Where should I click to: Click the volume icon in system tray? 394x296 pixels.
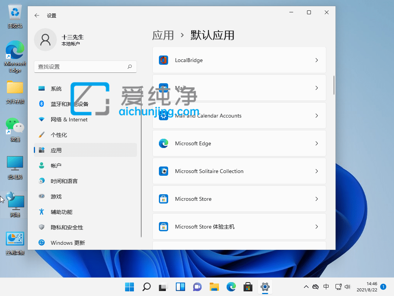348,287
